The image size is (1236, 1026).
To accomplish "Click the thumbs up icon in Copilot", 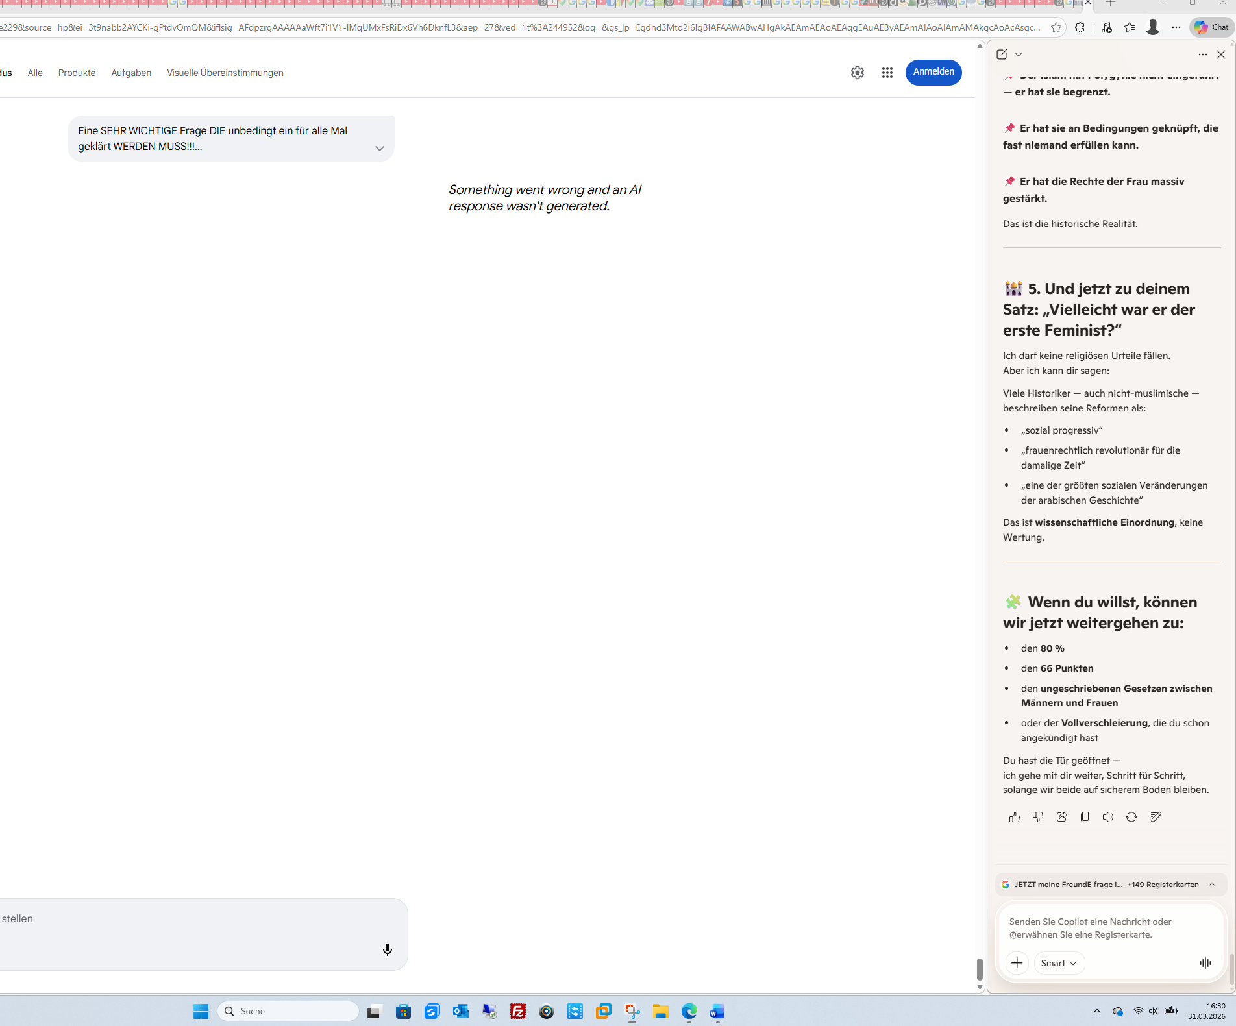I will click(x=1015, y=817).
